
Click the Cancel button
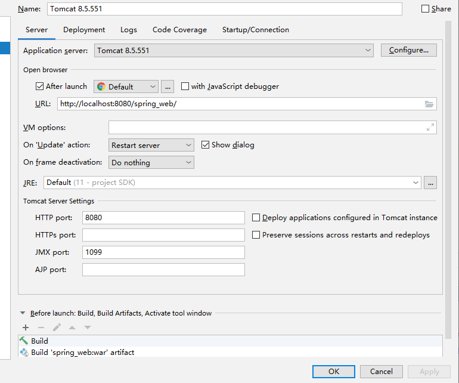(382, 372)
